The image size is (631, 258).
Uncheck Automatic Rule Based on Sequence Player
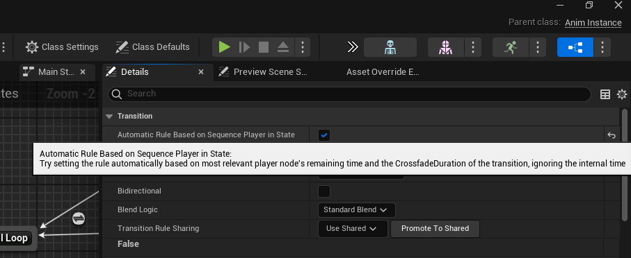(x=324, y=135)
